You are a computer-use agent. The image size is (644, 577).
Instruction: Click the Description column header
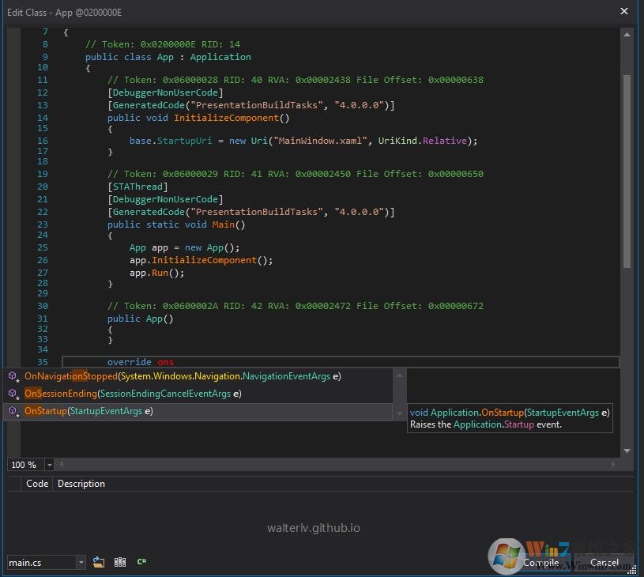[x=81, y=484]
